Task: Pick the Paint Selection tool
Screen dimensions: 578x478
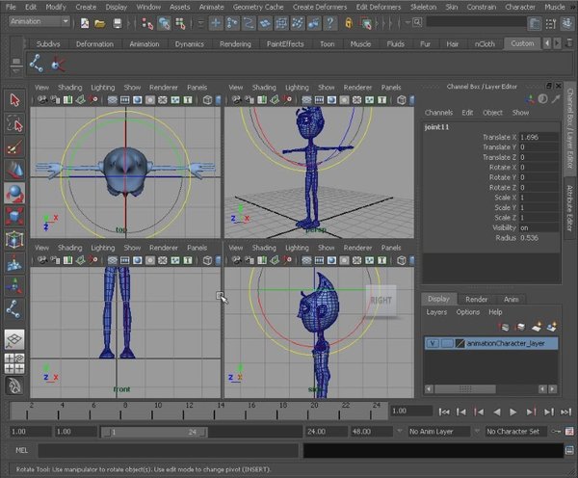Action: (x=13, y=146)
